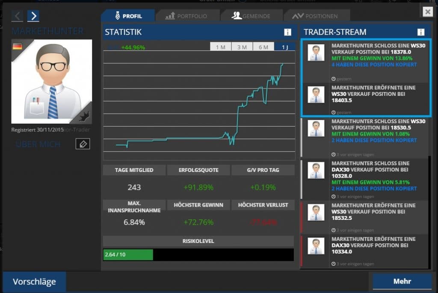Click the Statistik info icon
Viewport: 438px width, 293px height.
coord(287,32)
